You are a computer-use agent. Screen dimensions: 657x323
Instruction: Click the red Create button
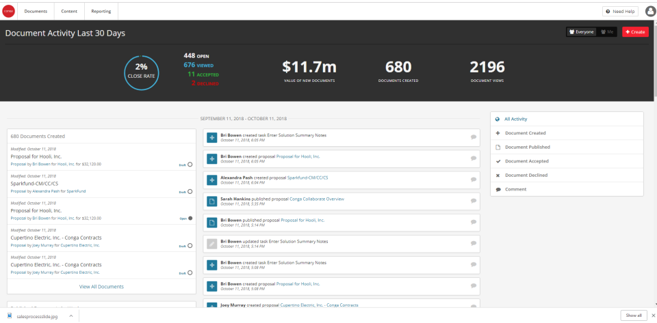tap(635, 32)
